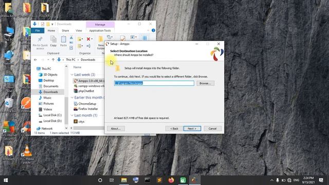Viewport: 329px width, 185px height.
Task: Click the Back button in setup
Action: [174, 128]
